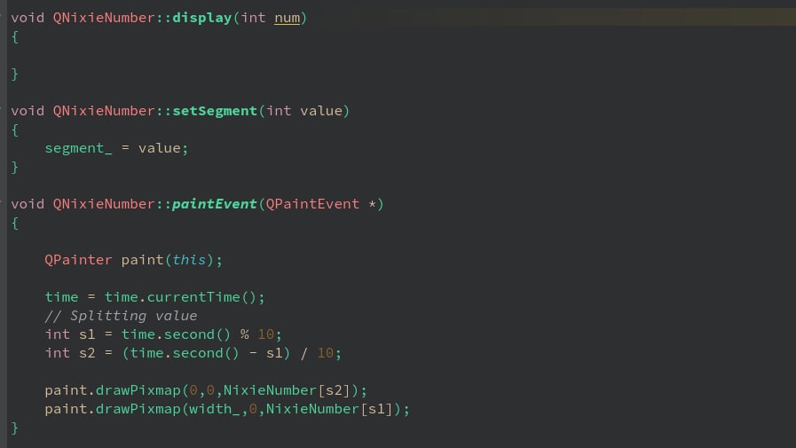Click drawPixmap on the width_ line
796x448 pixels.
[x=138, y=409]
